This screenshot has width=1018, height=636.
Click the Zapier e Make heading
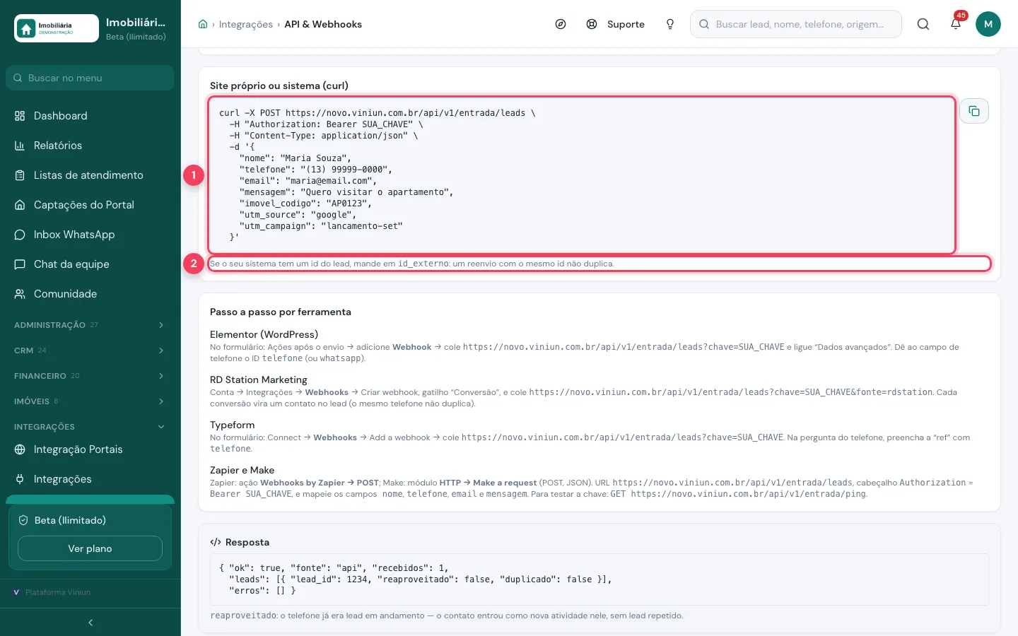click(242, 470)
